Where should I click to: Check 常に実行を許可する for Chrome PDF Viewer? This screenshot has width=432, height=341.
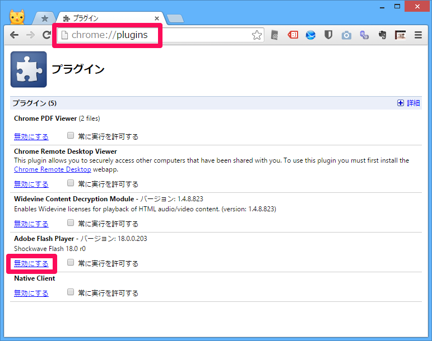71,136
